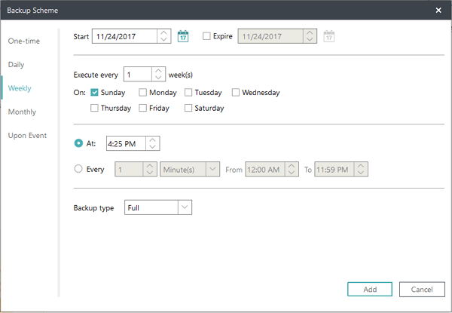Screen dimensions: 452x313
Task: Click the 11:59 PM To field
Action: 334,169
